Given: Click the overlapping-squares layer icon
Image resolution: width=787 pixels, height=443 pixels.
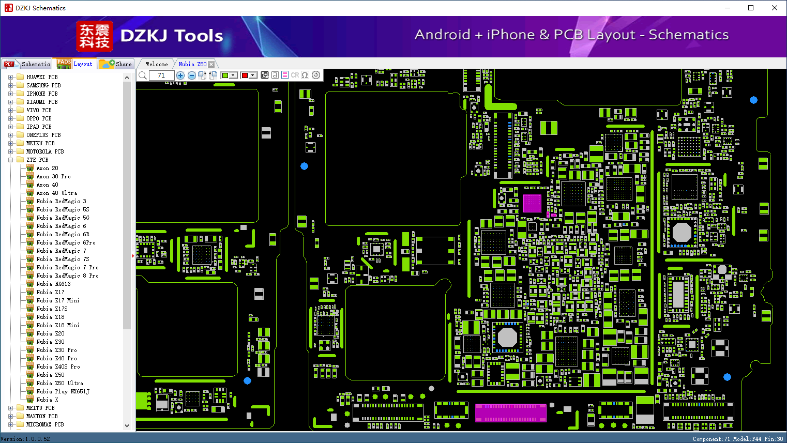Looking at the screenshot, I should pos(265,75).
